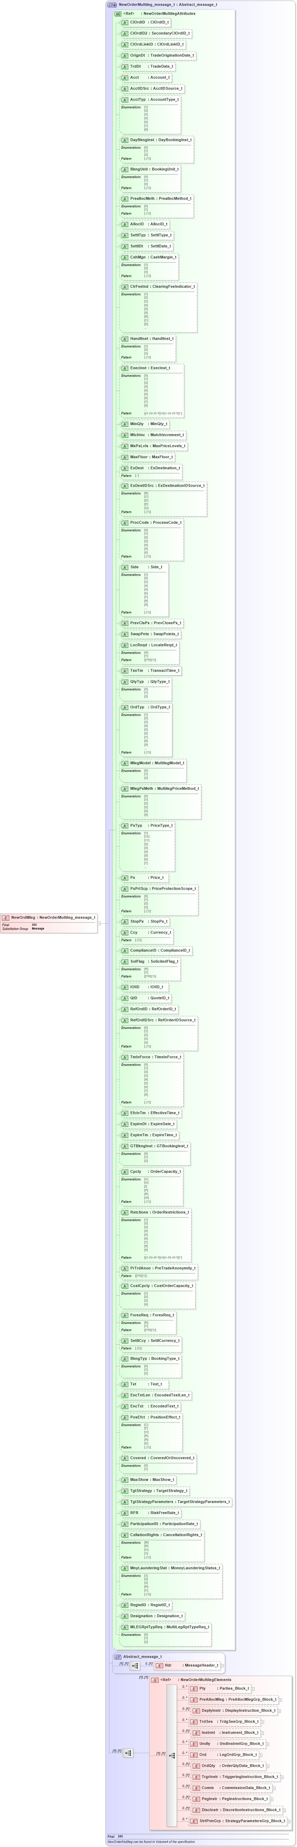Click the attribute icon beside TrdDt
The width and height of the screenshot is (297, 1847).
point(125,67)
